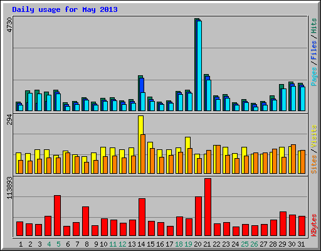Select the tallest red KBytes bar for day 21
The image size is (321, 251).
click(x=208, y=207)
